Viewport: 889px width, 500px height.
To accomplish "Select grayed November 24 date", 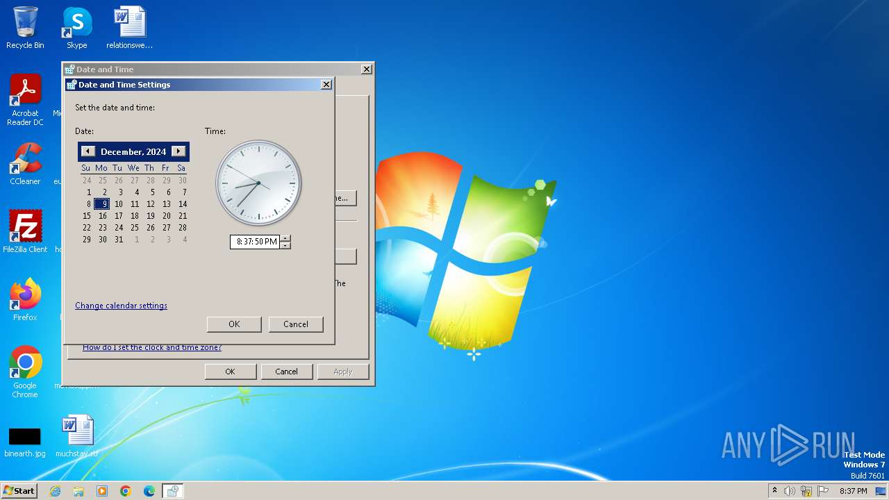I will pyautogui.click(x=87, y=181).
